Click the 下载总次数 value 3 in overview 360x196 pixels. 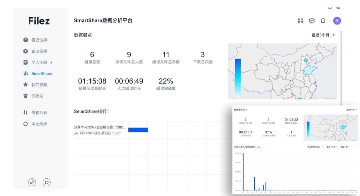(x=203, y=55)
